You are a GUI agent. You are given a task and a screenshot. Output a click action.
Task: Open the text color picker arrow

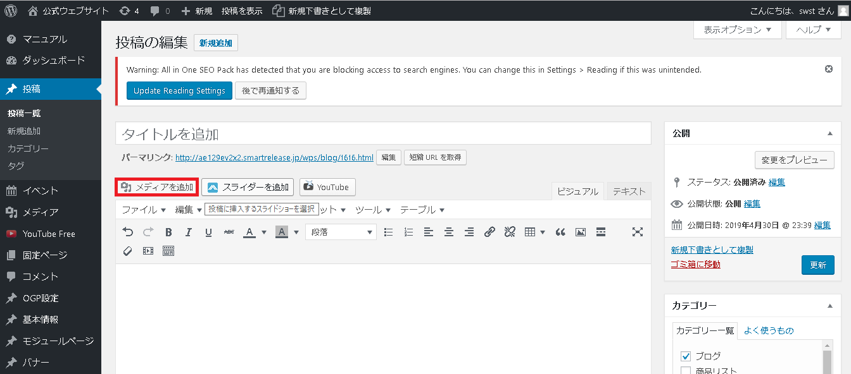(263, 232)
